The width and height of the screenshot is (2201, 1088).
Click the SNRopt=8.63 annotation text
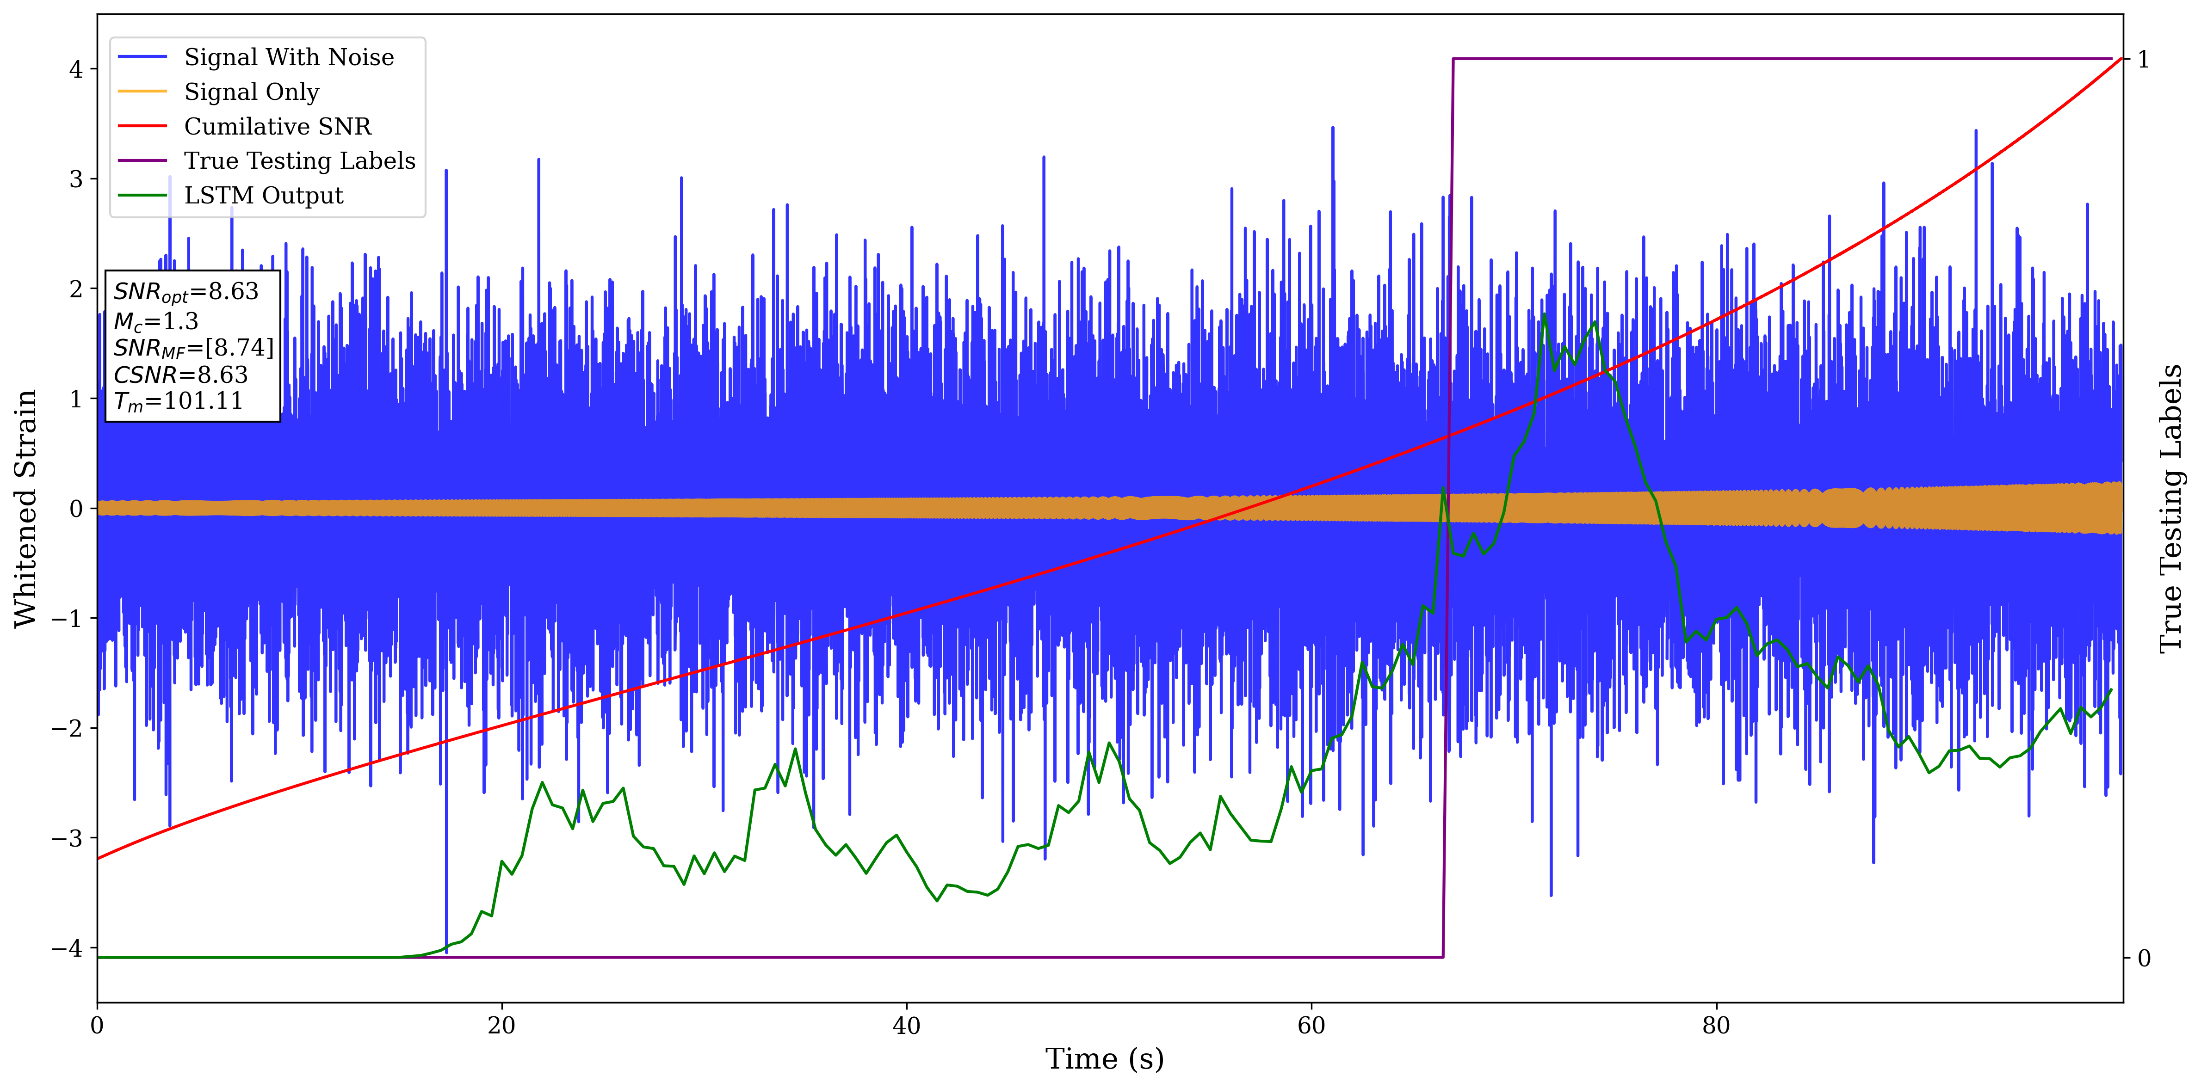[186, 292]
